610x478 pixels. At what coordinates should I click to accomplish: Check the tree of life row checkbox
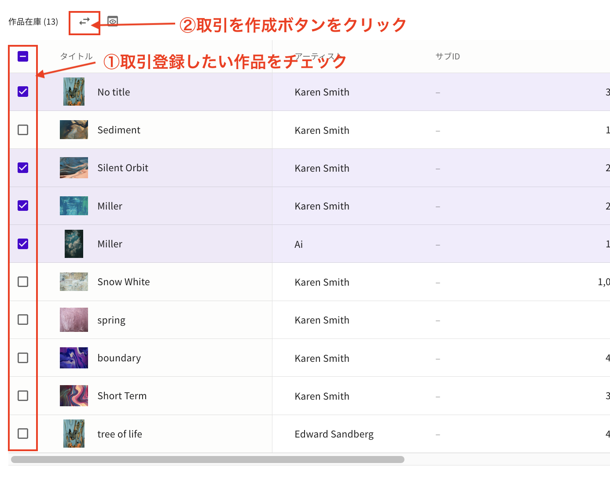pyautogui.click(x=23, y=434)
